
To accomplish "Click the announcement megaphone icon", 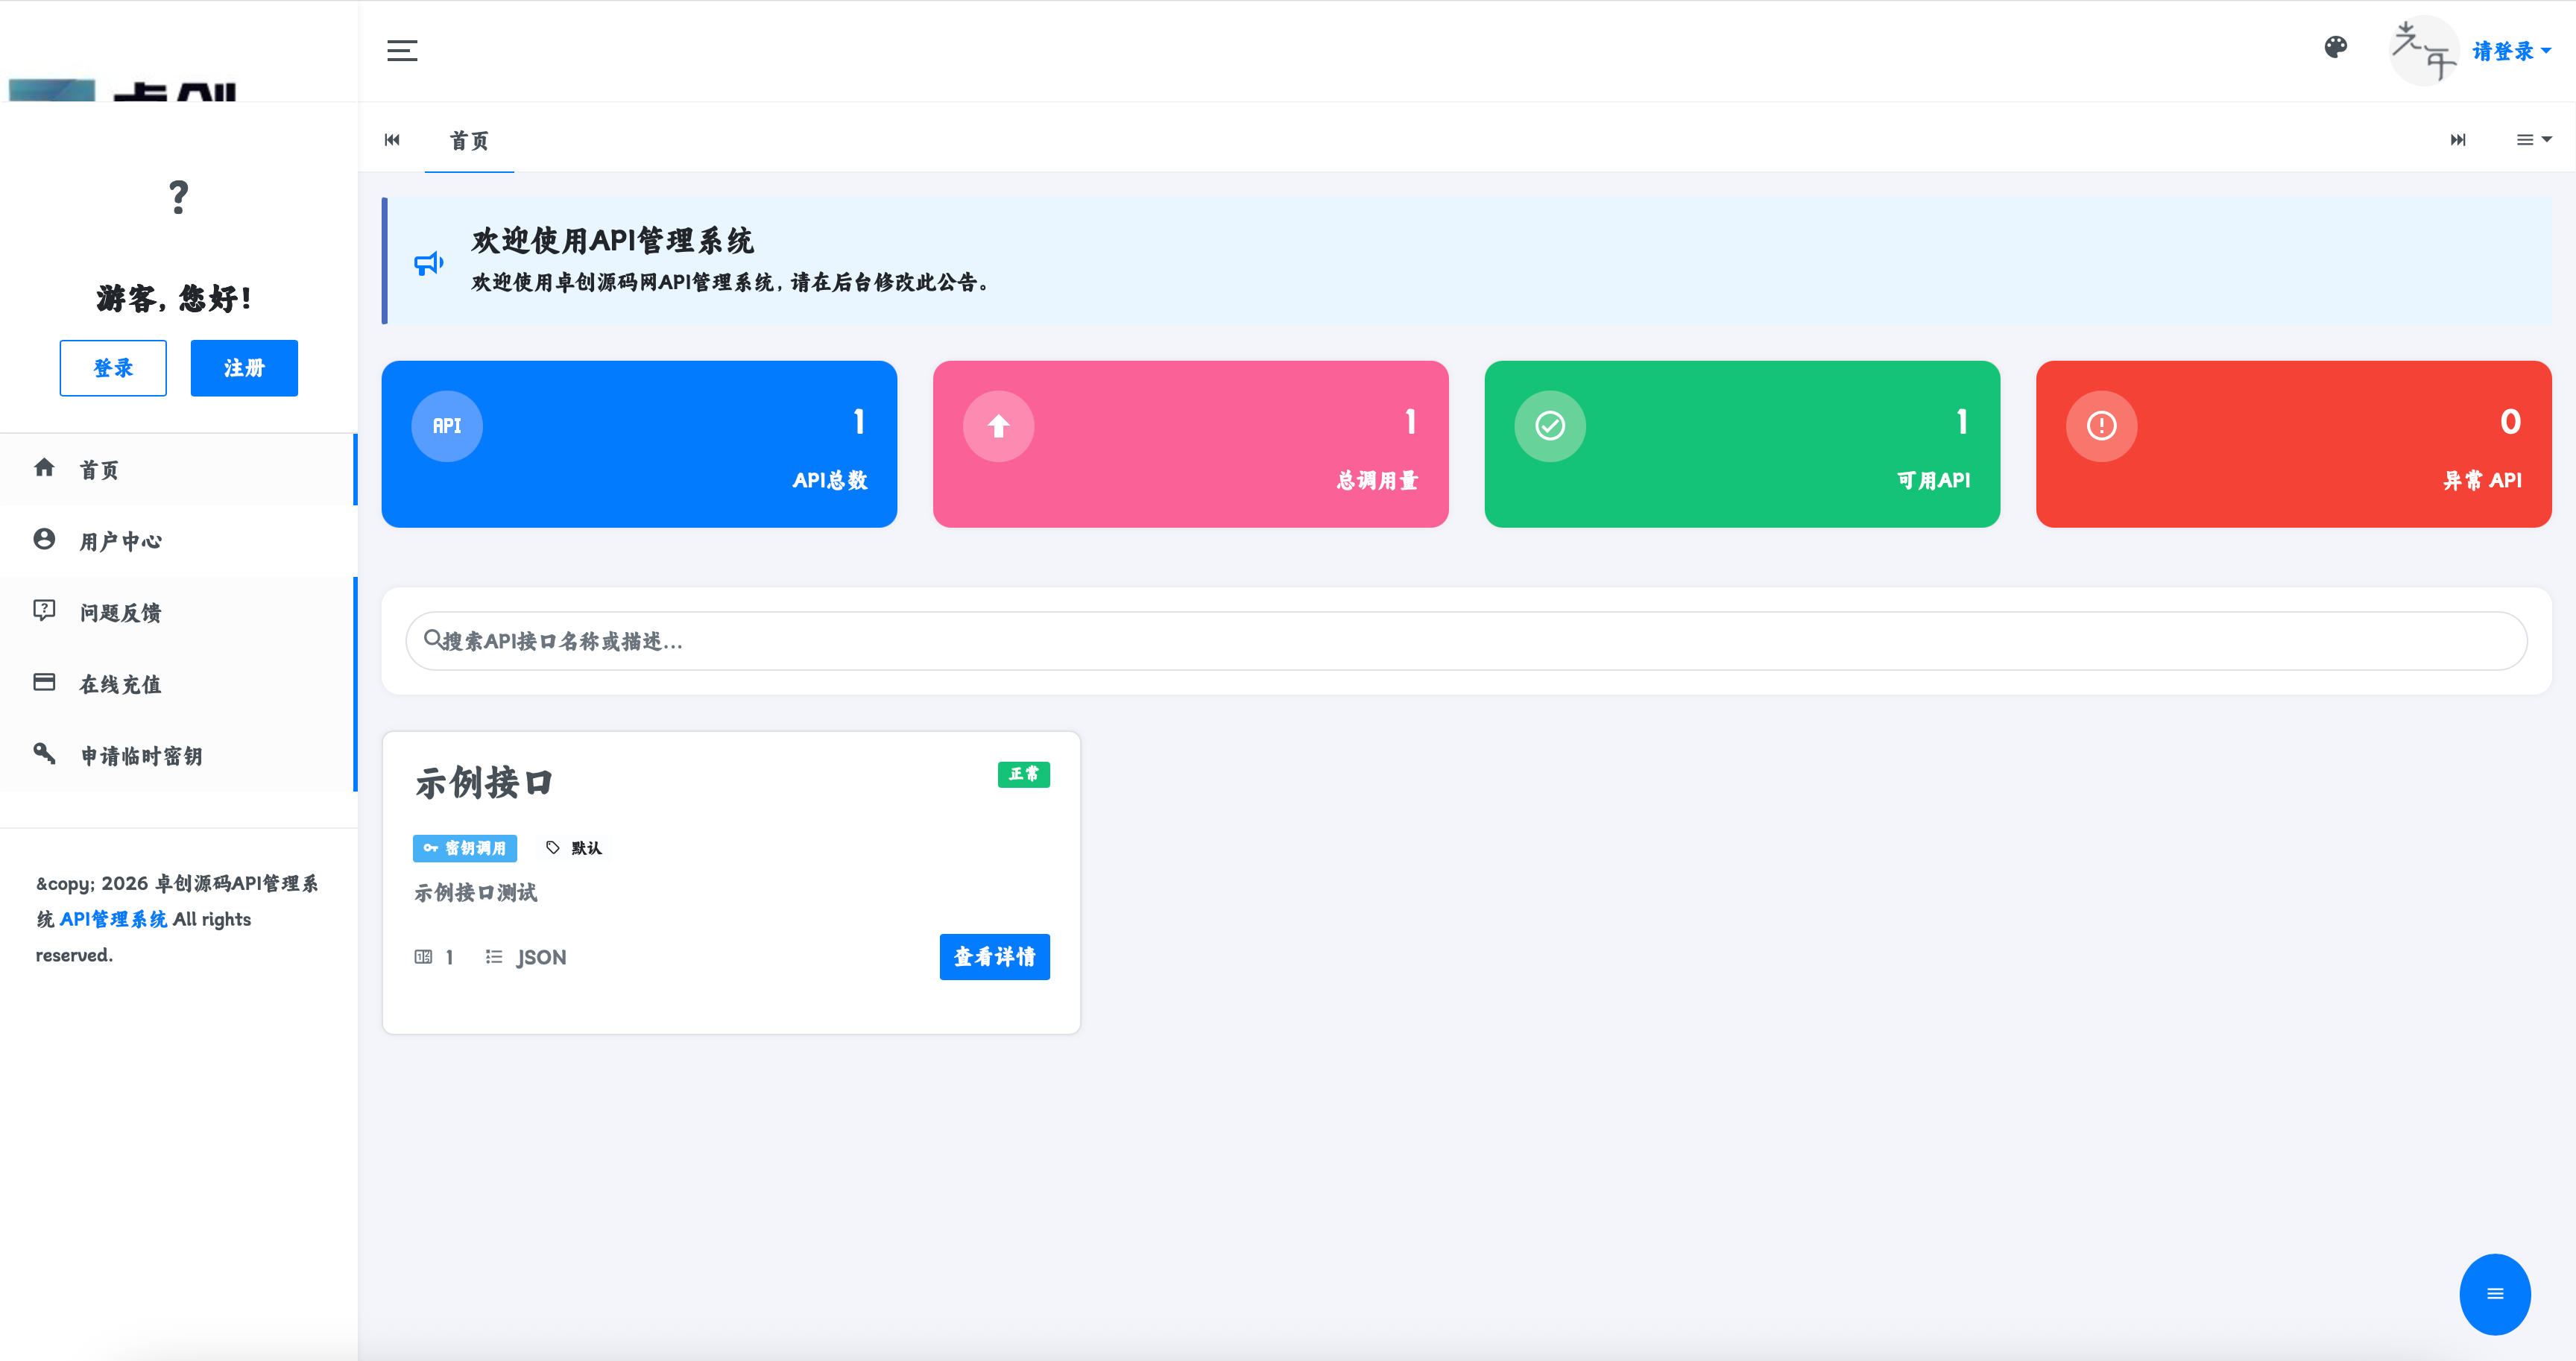I will coord(429,263).
